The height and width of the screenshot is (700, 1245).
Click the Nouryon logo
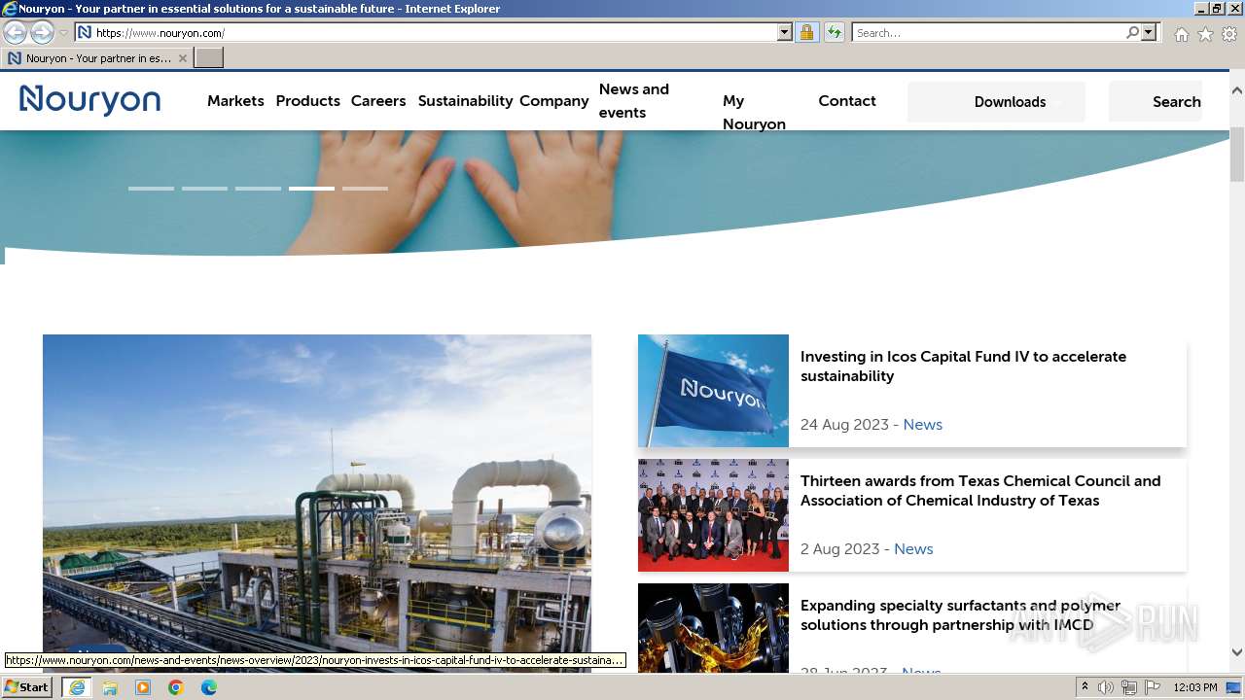click(89, 100)
